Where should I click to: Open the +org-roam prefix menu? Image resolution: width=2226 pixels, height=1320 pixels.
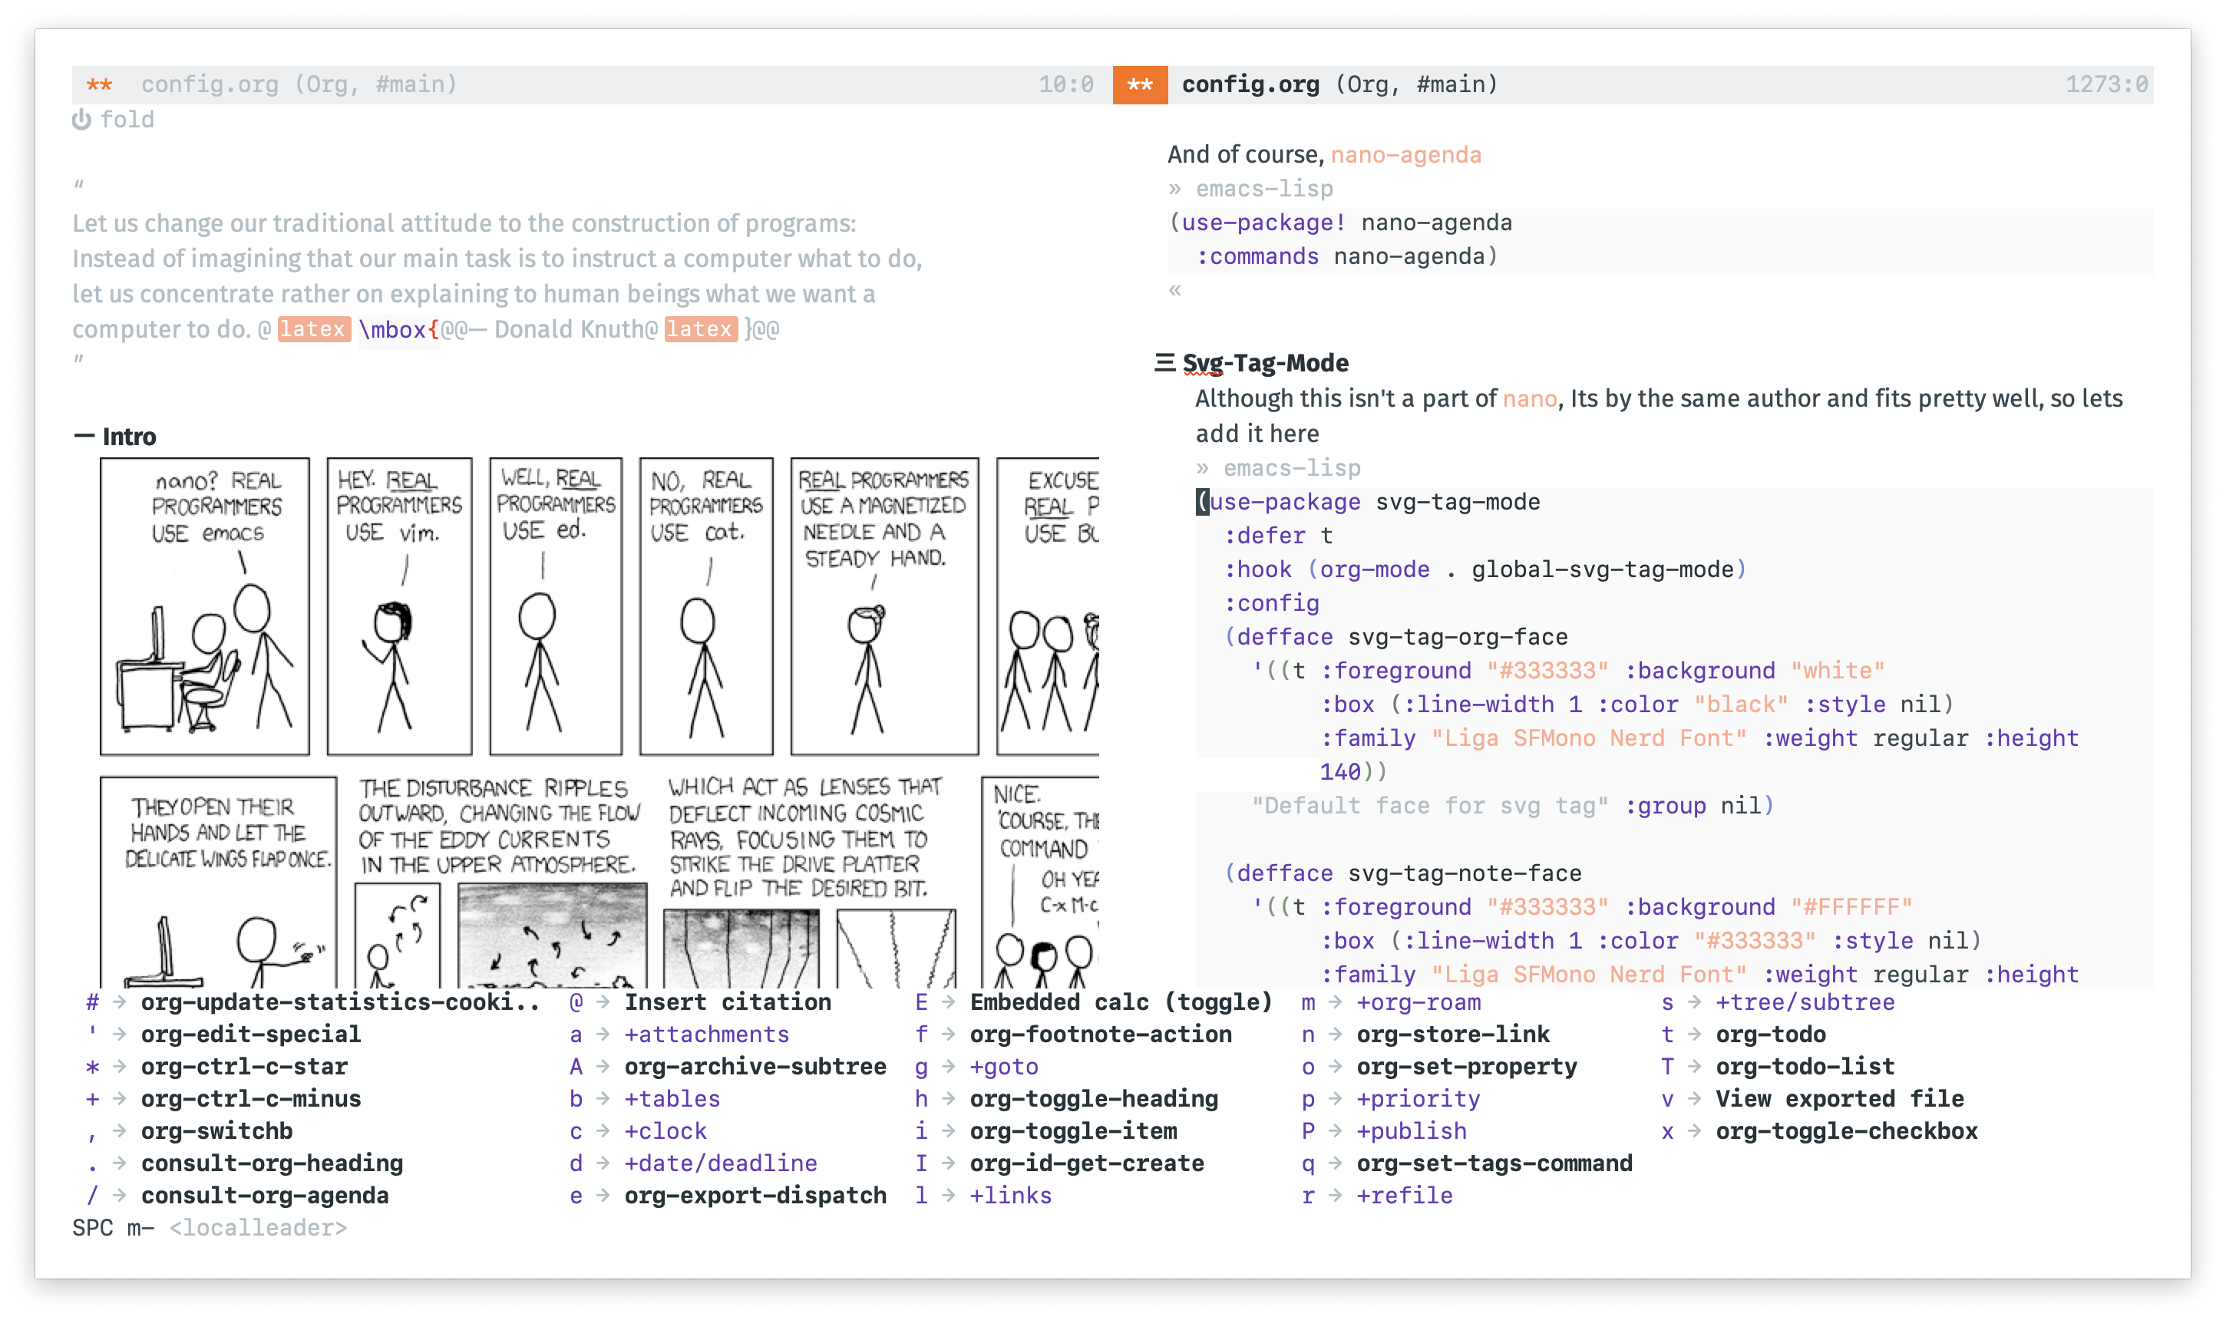[1418, 1002]
